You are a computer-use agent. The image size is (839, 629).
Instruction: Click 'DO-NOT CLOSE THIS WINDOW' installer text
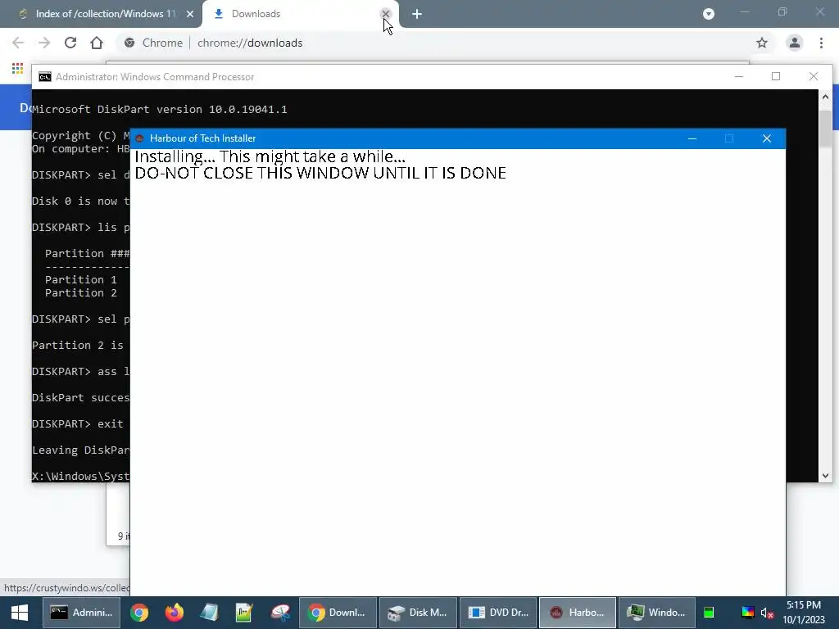[320, 173]
